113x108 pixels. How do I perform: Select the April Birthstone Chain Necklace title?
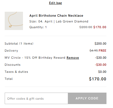click(x=56, y=16)
